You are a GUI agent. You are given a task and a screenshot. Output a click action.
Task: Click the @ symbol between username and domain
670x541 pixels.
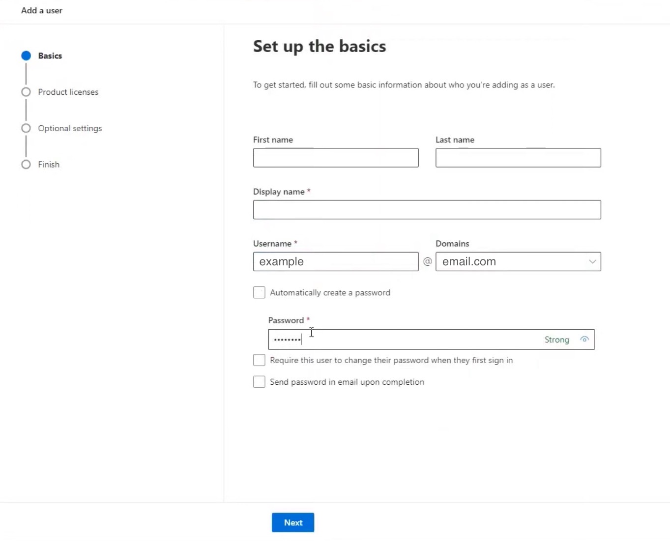428,261
